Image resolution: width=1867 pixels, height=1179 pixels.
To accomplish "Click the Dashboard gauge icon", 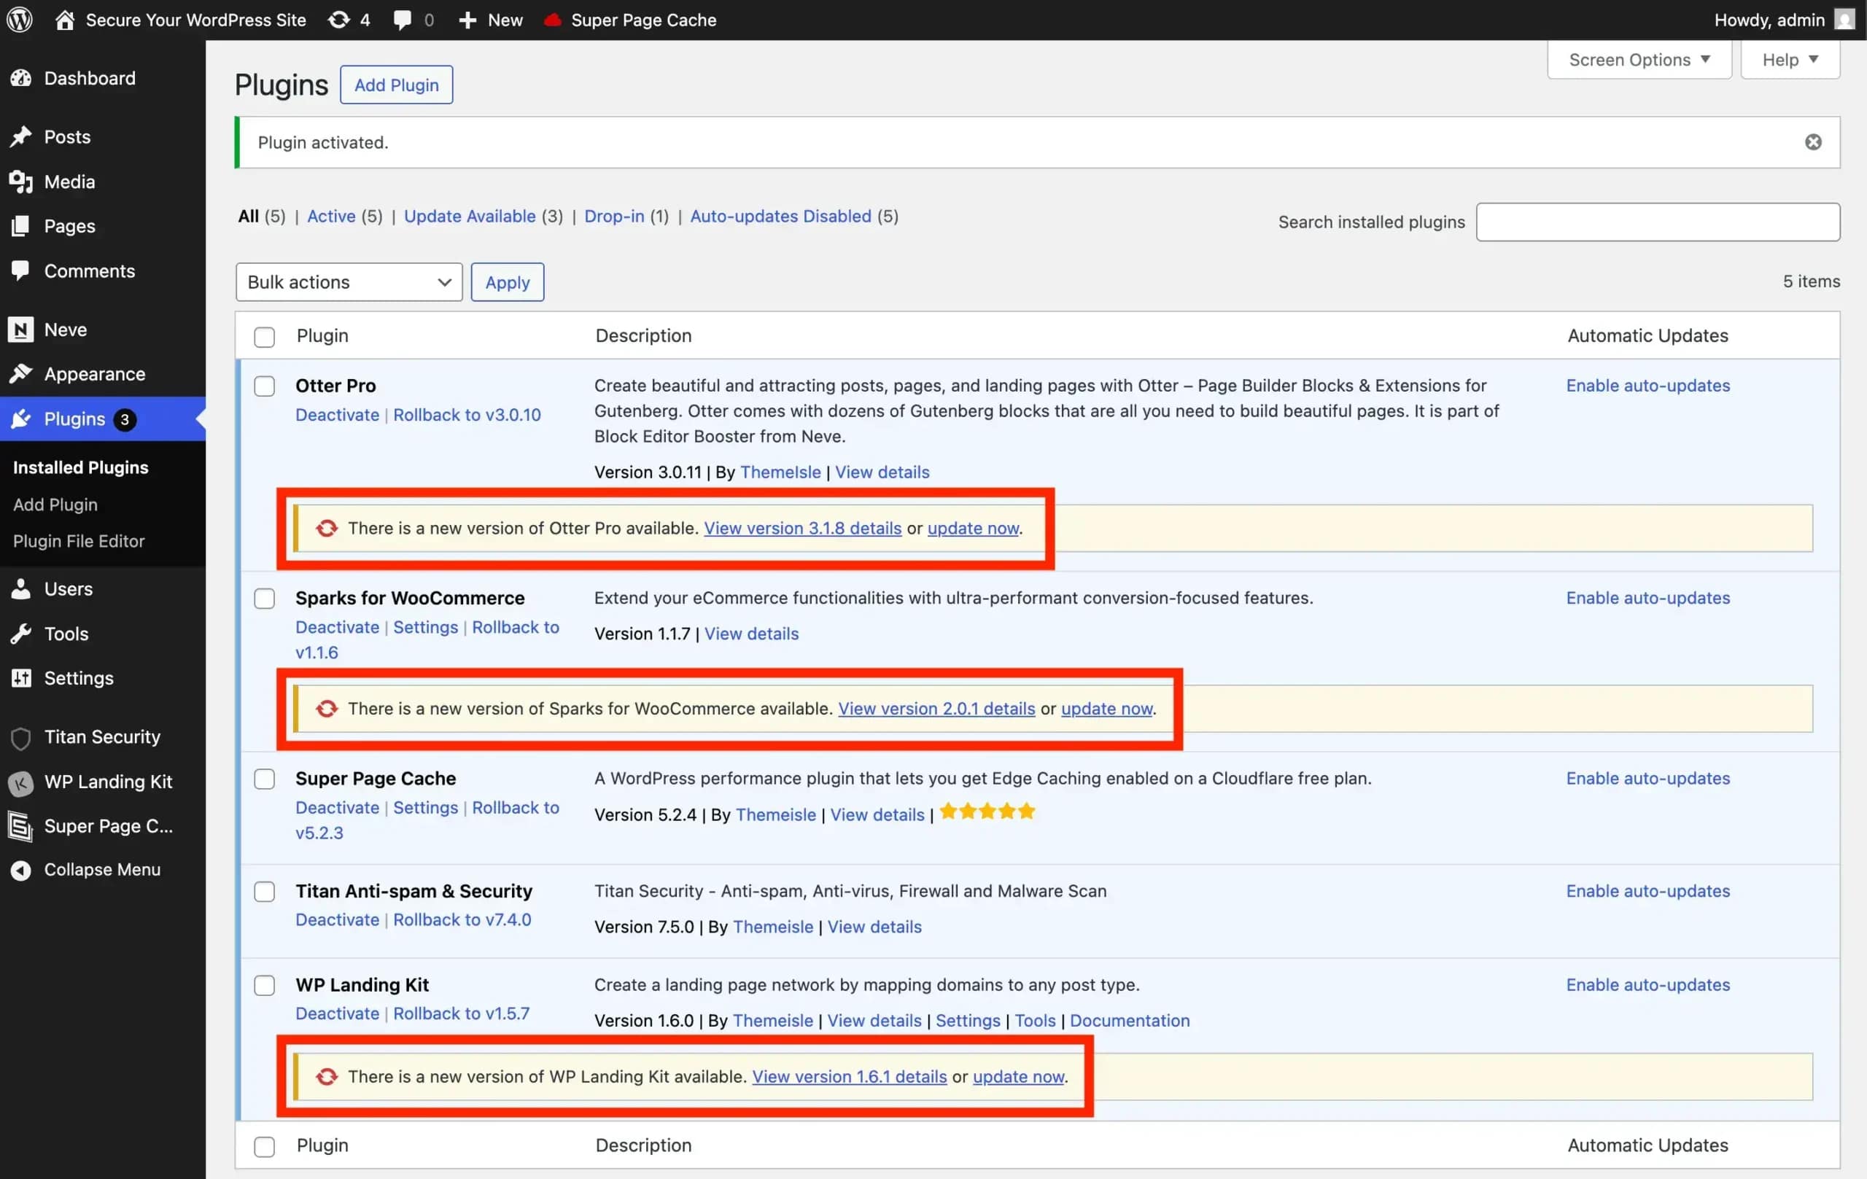I will pyautogui.click(x=21, y=78).
